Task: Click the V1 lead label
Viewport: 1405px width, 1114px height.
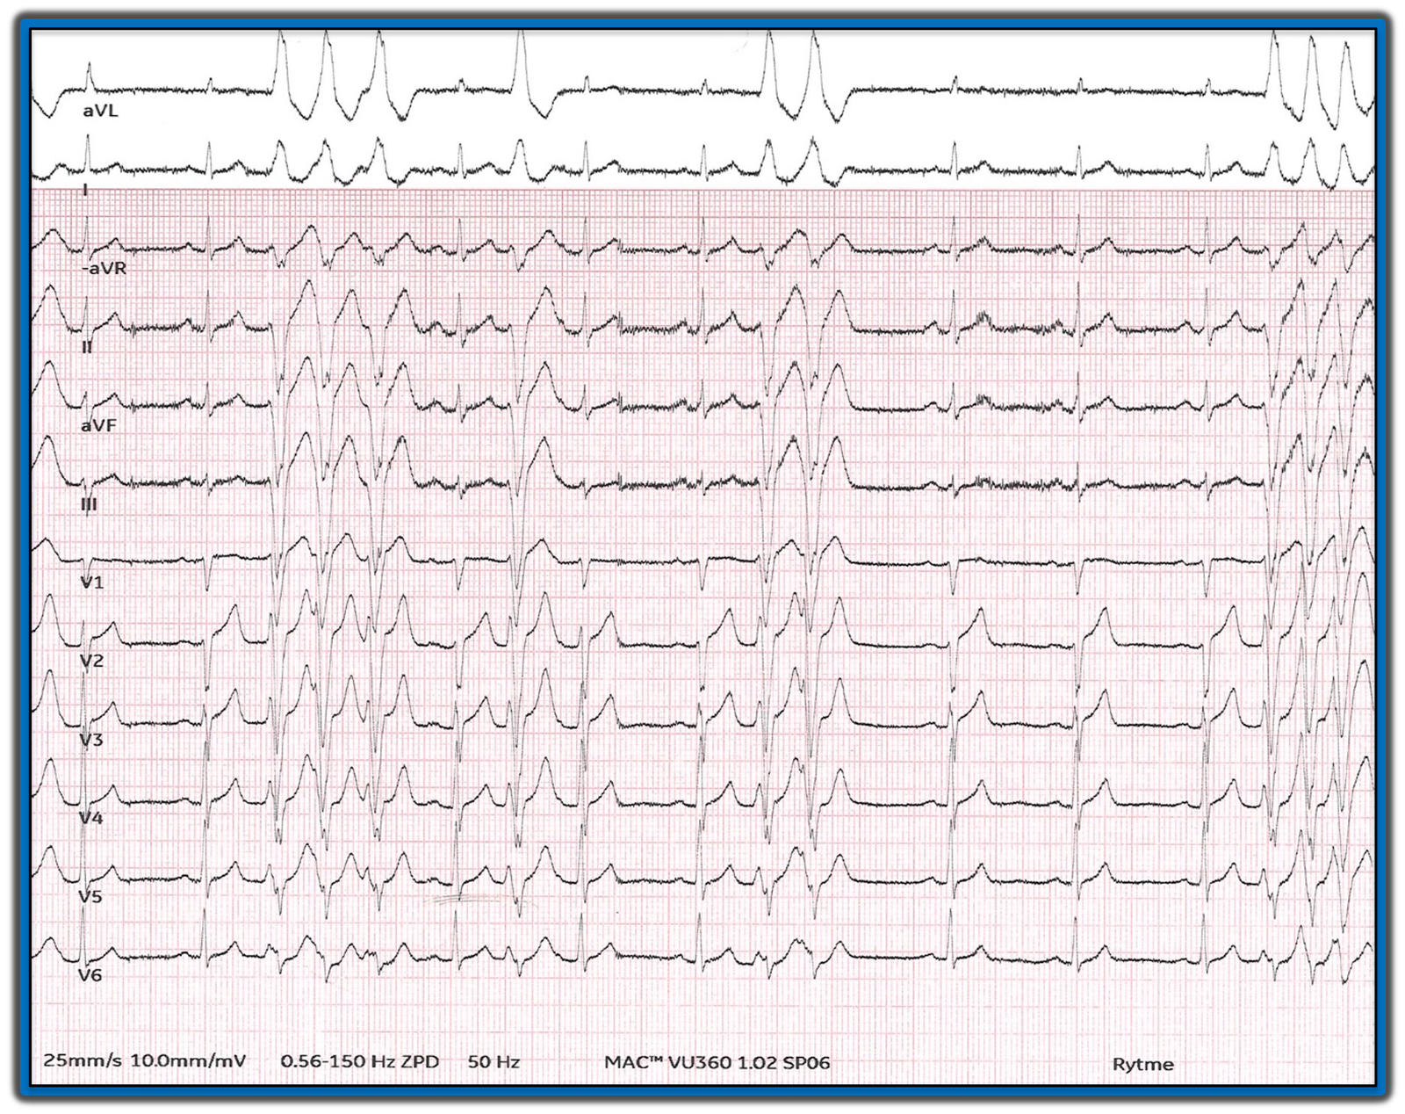Action: tap(92, 582)
